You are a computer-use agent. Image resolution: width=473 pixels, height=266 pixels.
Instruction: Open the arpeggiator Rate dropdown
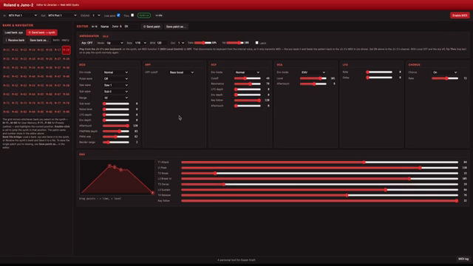click(140, 43)
